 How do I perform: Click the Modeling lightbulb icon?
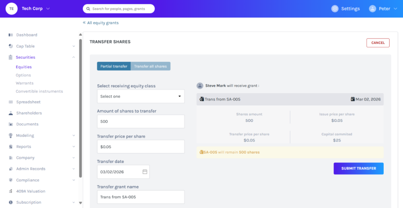[x=11, y=135]
